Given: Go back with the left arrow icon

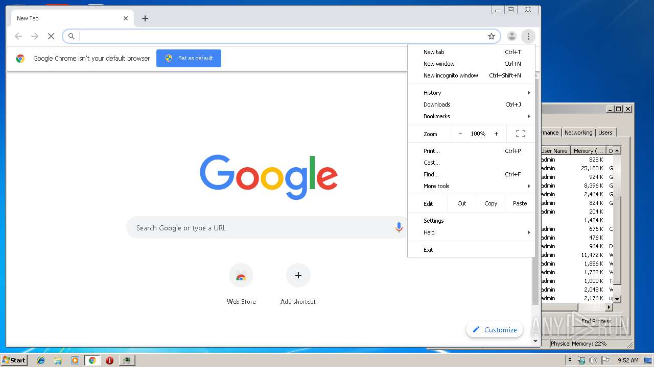Looking at the screenshot, I should [x=18, y=36].
